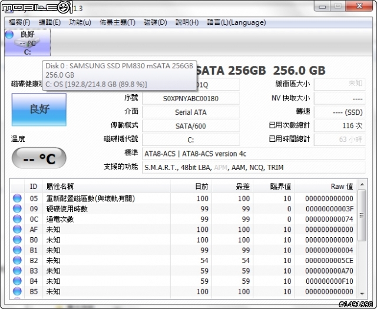The image size is (377, 309).
Task: Open the 語言(L)(Language) menu
Action: coord(236,22)
